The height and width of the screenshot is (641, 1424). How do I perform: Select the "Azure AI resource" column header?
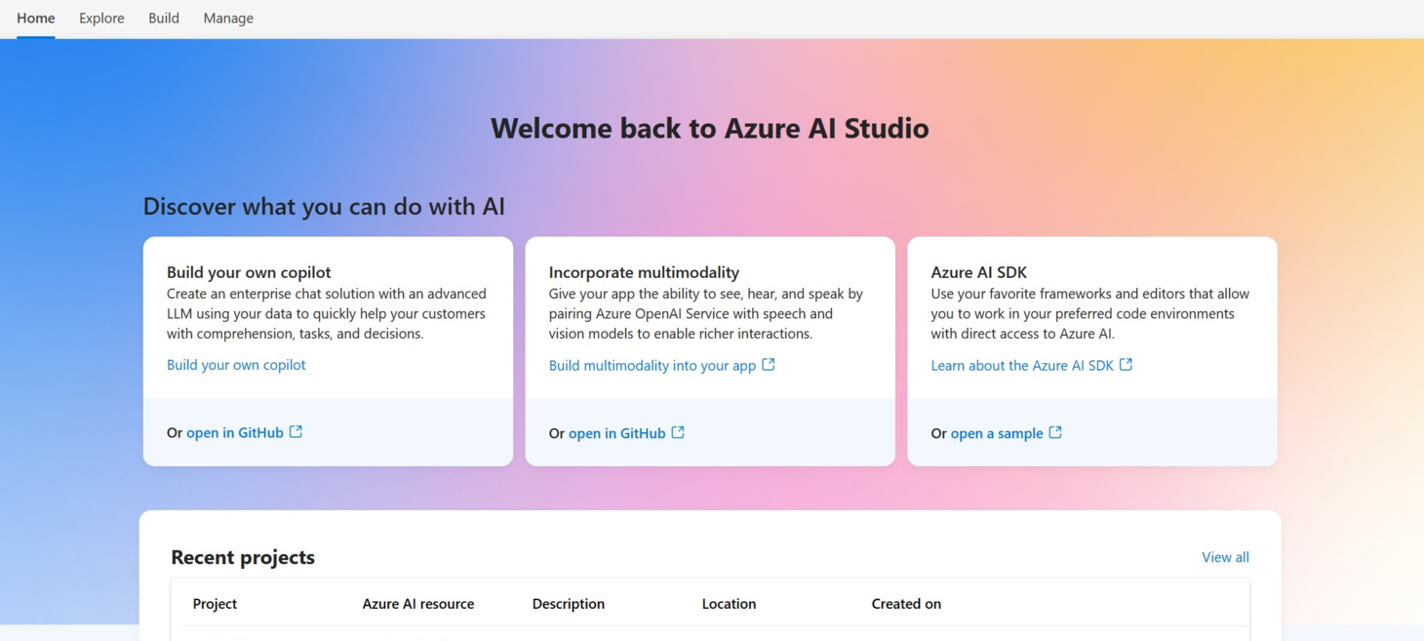tap(418, 603)
